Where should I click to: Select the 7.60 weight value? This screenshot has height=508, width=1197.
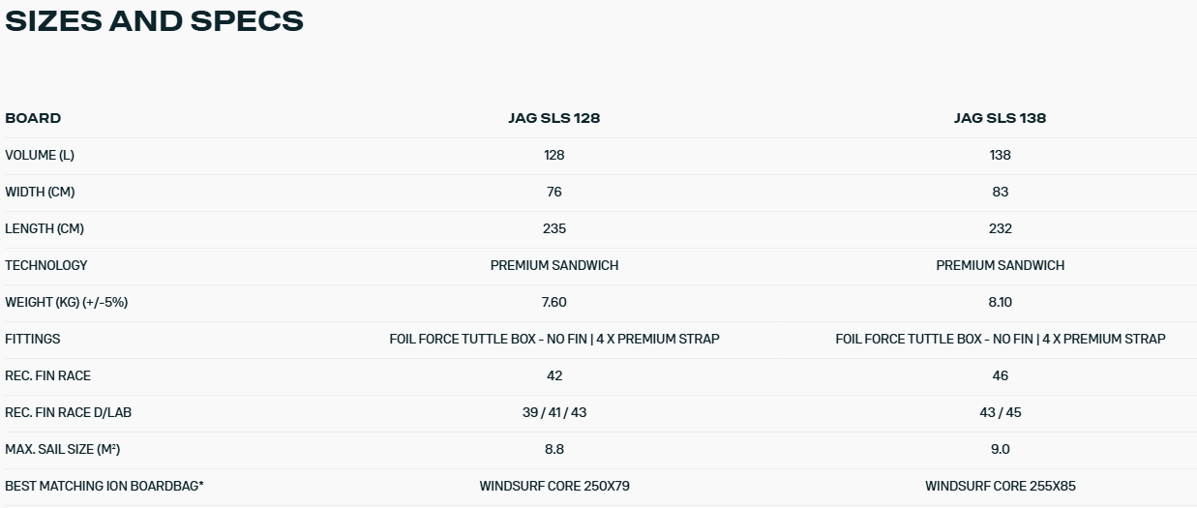pos(554,302)
